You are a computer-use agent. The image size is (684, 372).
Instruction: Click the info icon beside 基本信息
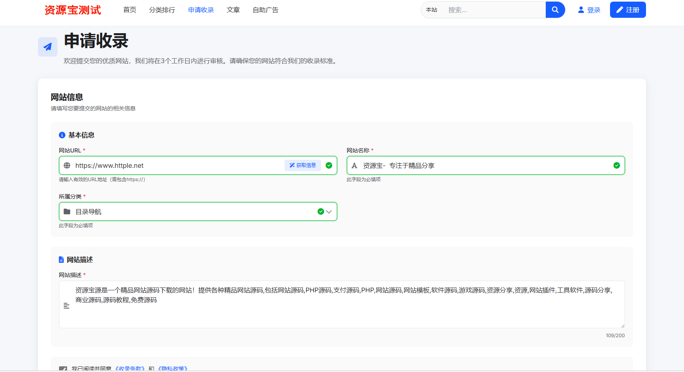pyautogui.click(x=62, y=135)
